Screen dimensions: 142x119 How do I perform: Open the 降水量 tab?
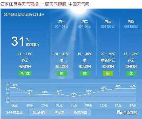[x=60, y=112]
